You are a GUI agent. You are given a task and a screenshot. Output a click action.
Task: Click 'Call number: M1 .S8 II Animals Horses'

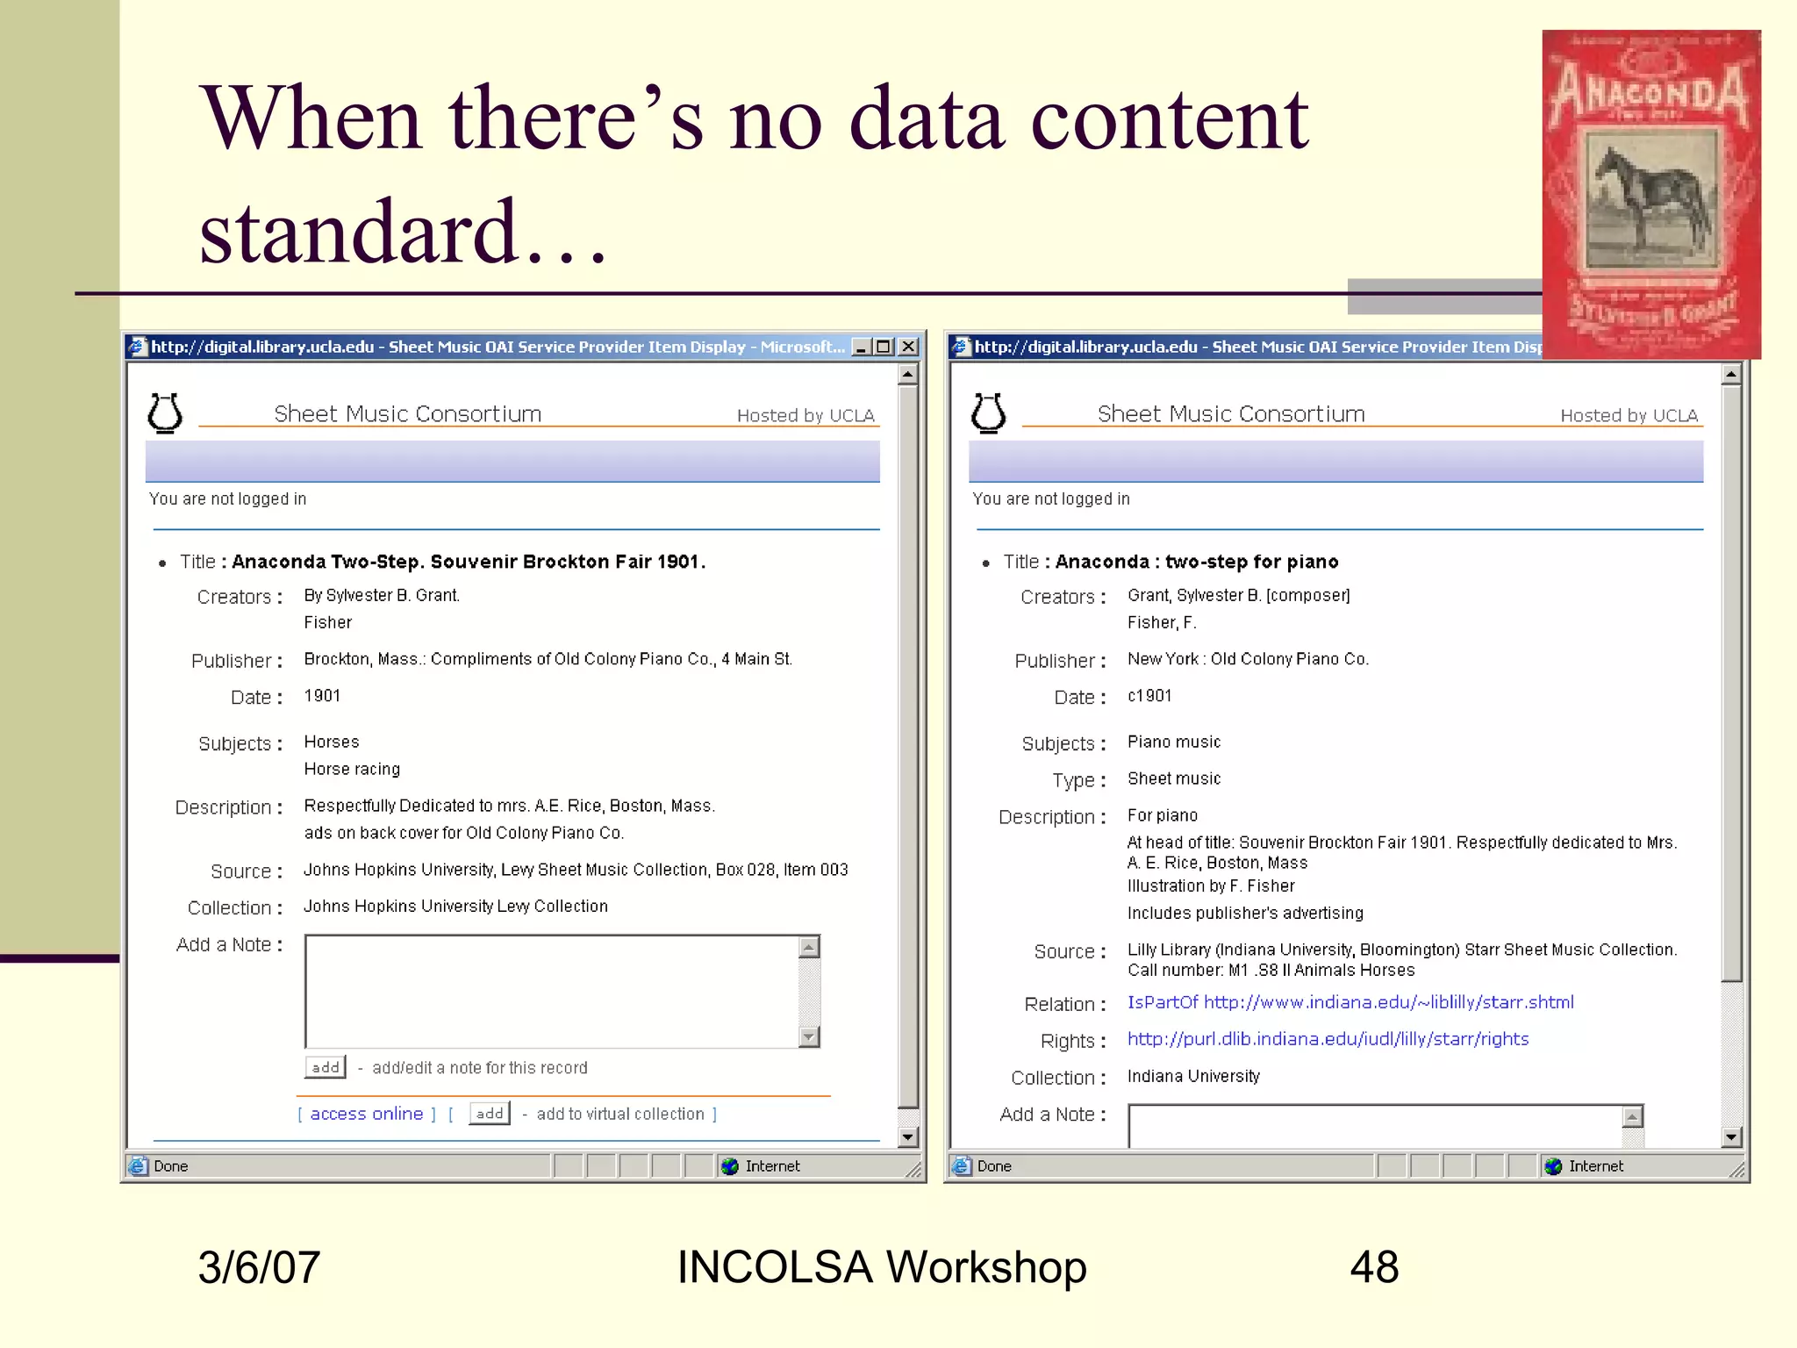click(x=1271, y=970)
